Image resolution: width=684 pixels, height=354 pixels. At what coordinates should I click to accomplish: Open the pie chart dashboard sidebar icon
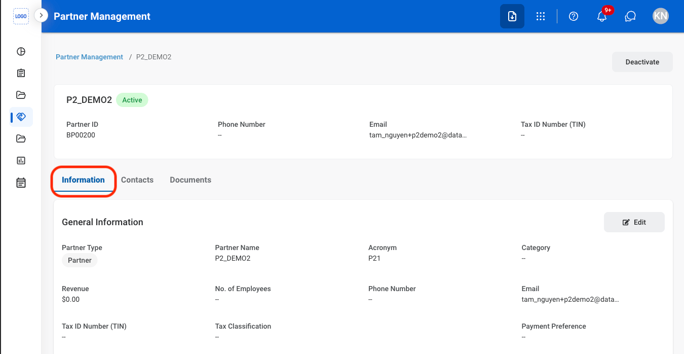pos(21,51)
